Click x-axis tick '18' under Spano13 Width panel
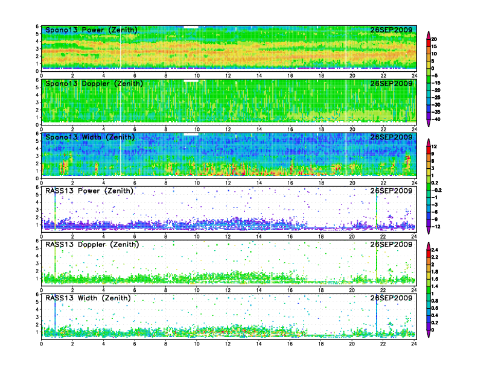The width and height of the screenshot is (478, 369). [321, 183]
